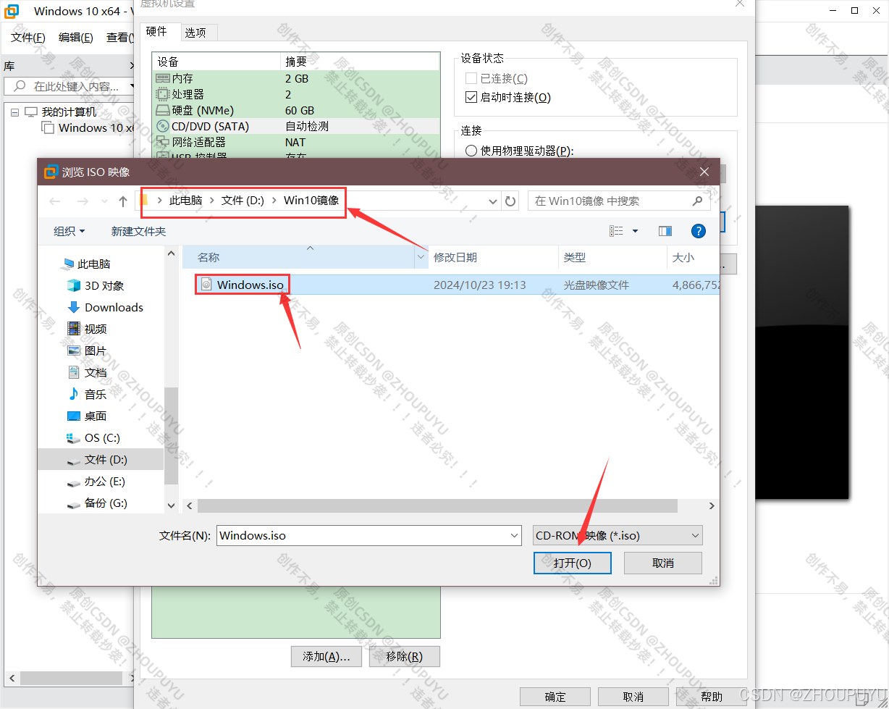Viewport: 889px width, 709px height.
Task: Click 打开(O) button
Action: 573,563
